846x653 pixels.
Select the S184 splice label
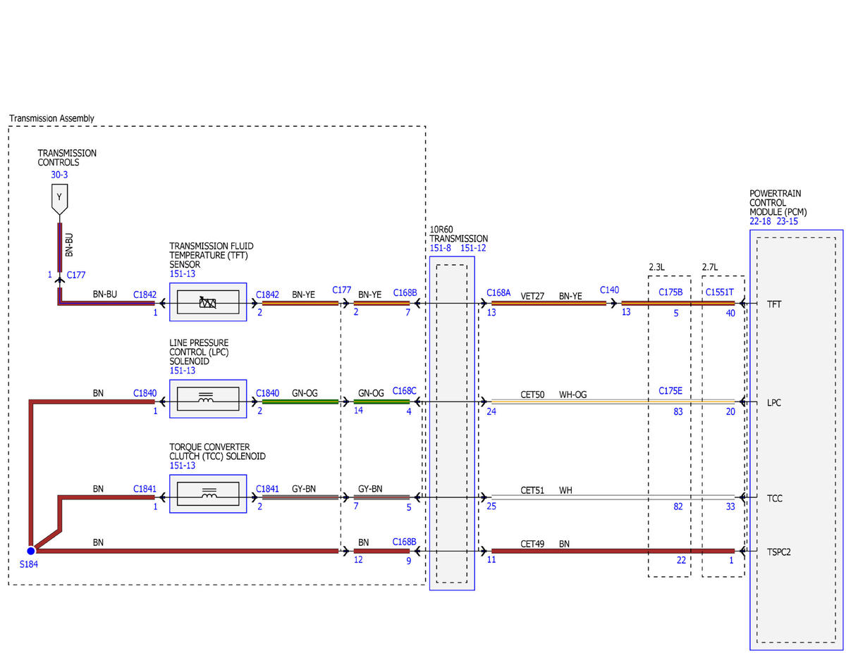point(29,565)
